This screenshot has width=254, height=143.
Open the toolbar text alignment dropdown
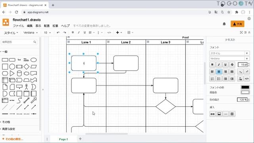click(92, 33)
